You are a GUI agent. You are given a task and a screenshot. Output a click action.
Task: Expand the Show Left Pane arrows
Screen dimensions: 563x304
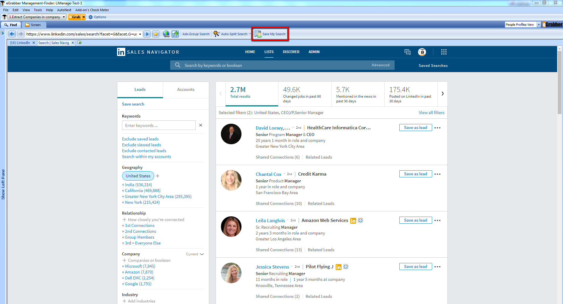point(2,33)
